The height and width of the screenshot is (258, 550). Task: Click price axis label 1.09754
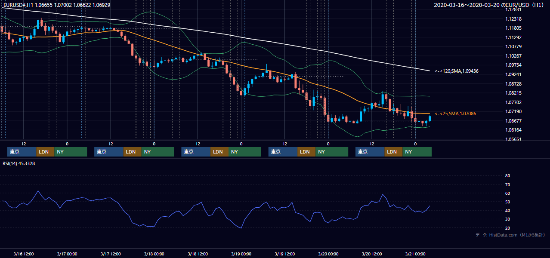pyautogui.click(x=513, y=65)
